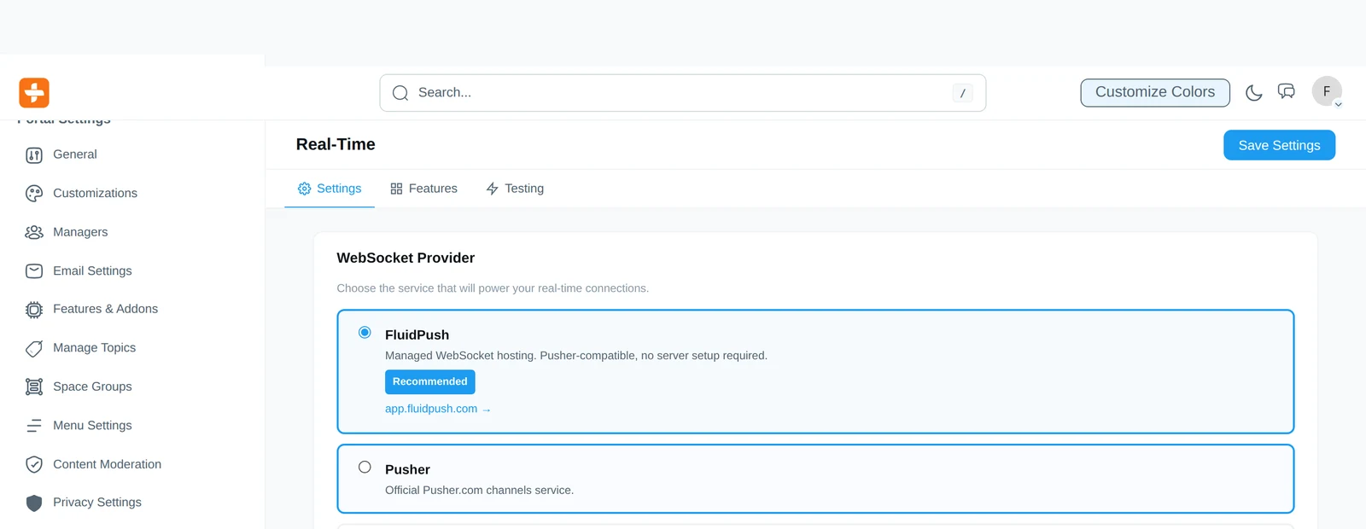Viewport: 1366px width, 529px height.
Task: Select the FluidPush radio button
Action: tap(365, 333)
